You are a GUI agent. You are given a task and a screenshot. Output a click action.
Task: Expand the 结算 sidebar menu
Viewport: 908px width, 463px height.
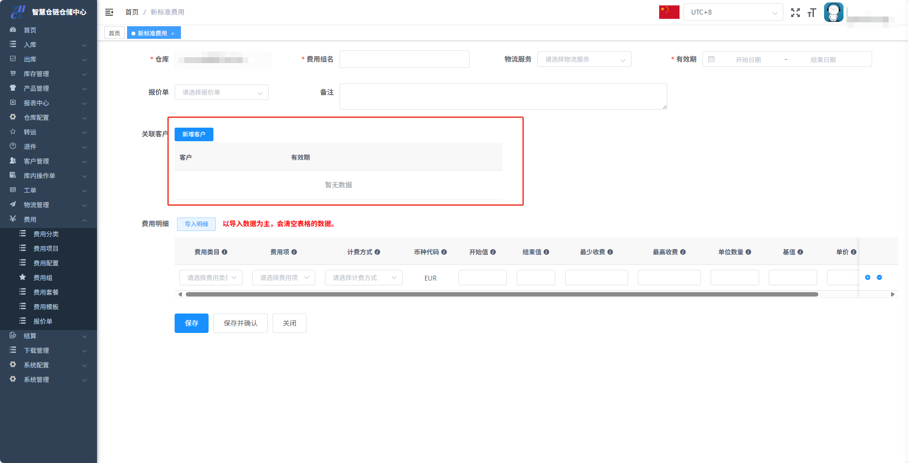(49, 336)
